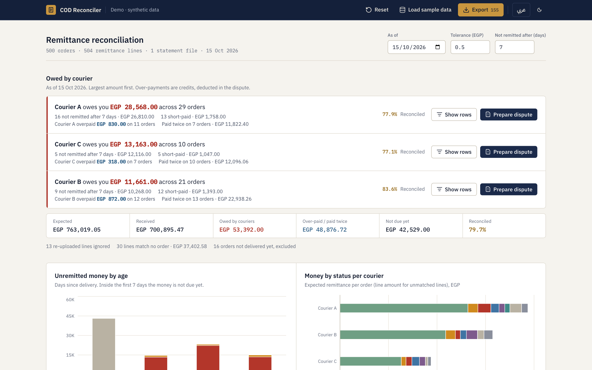Viewport: 592px width, 370px height.
Task: Click 'Unremitted money by age' chart title
Action: click(91, 276)
